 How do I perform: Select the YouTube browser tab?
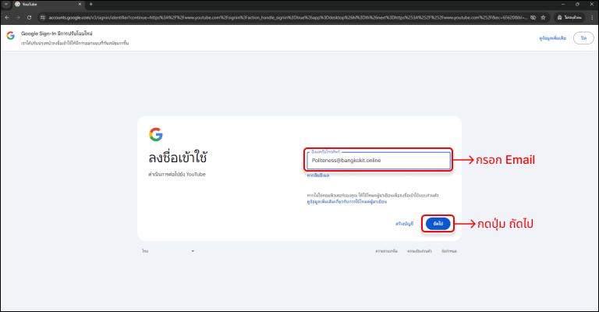(48, 4)
